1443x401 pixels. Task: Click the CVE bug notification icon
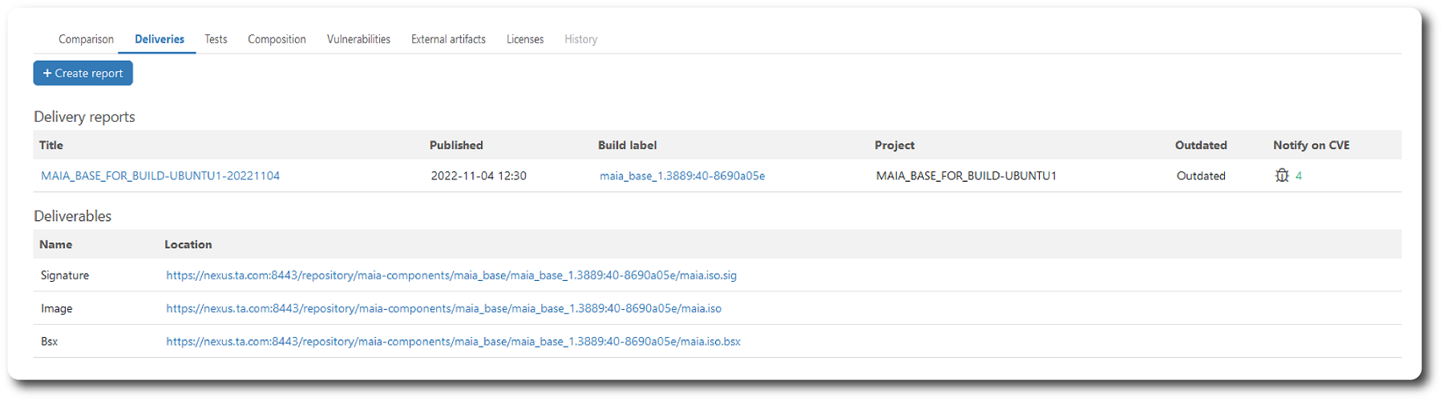pyautogui.click(x=1282, y=175)
